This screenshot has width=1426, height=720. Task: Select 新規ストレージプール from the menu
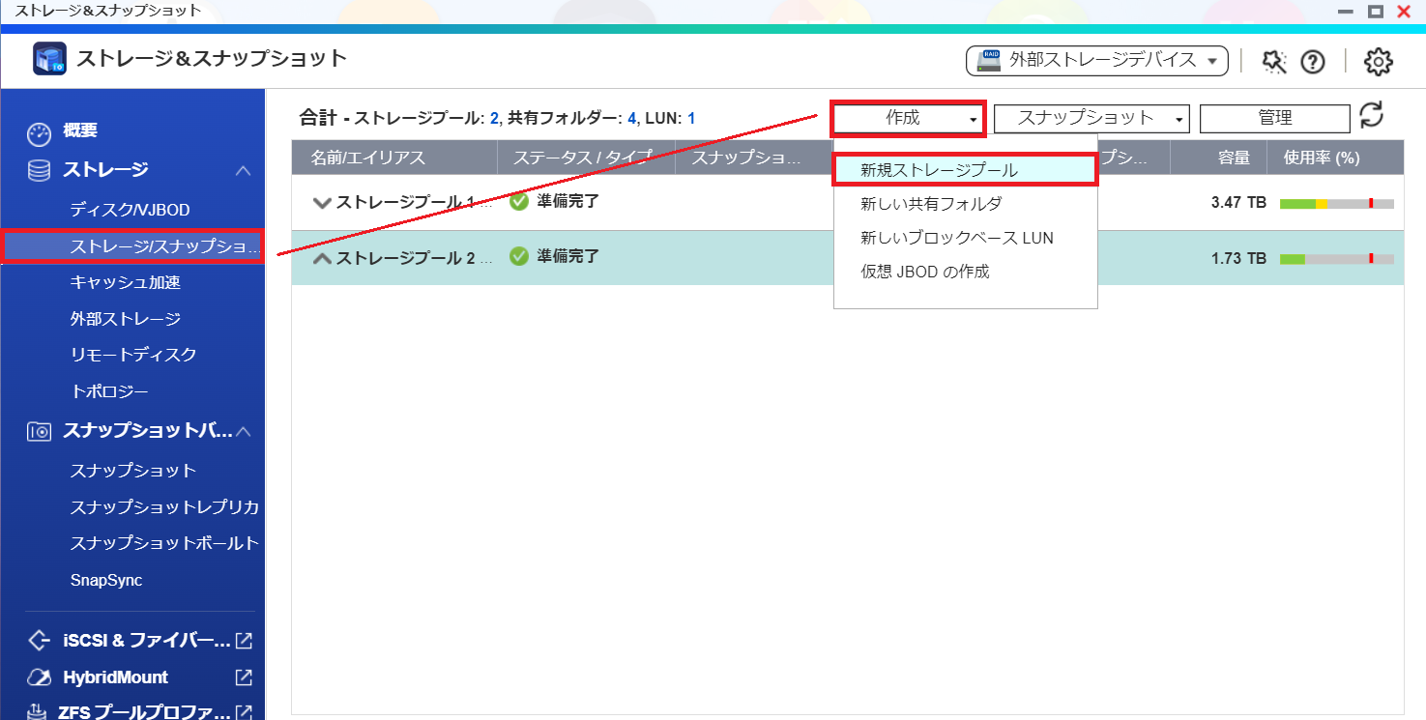point(964,170)
